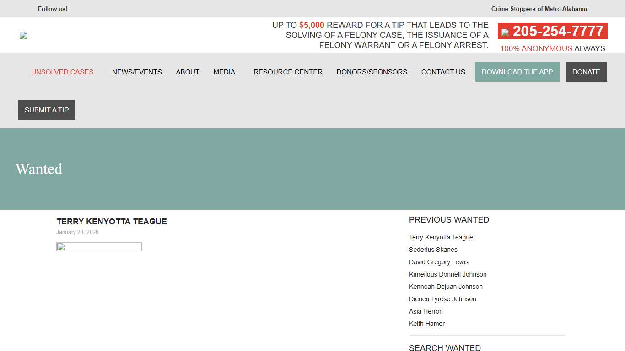Click the Donate button
The image size is (625, 351).
click(586, 72)
